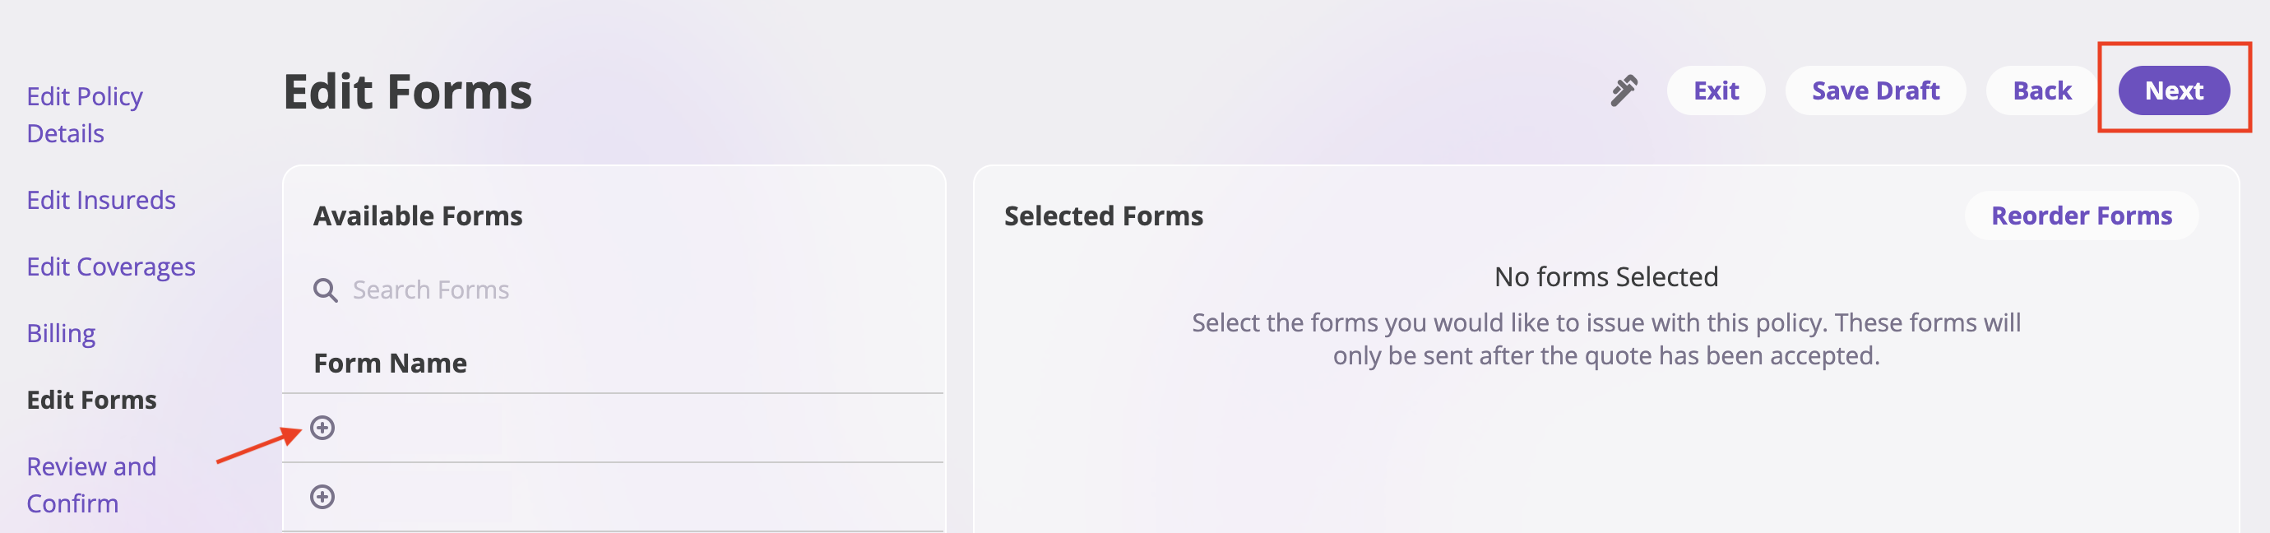
Task: Navigate to Review and Confirm
Action: coord(90,484)
